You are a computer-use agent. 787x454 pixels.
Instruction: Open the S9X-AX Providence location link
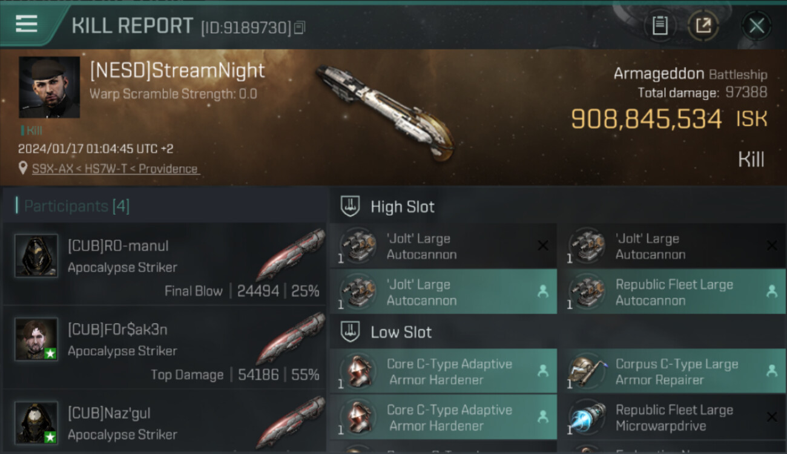(116, 169)
